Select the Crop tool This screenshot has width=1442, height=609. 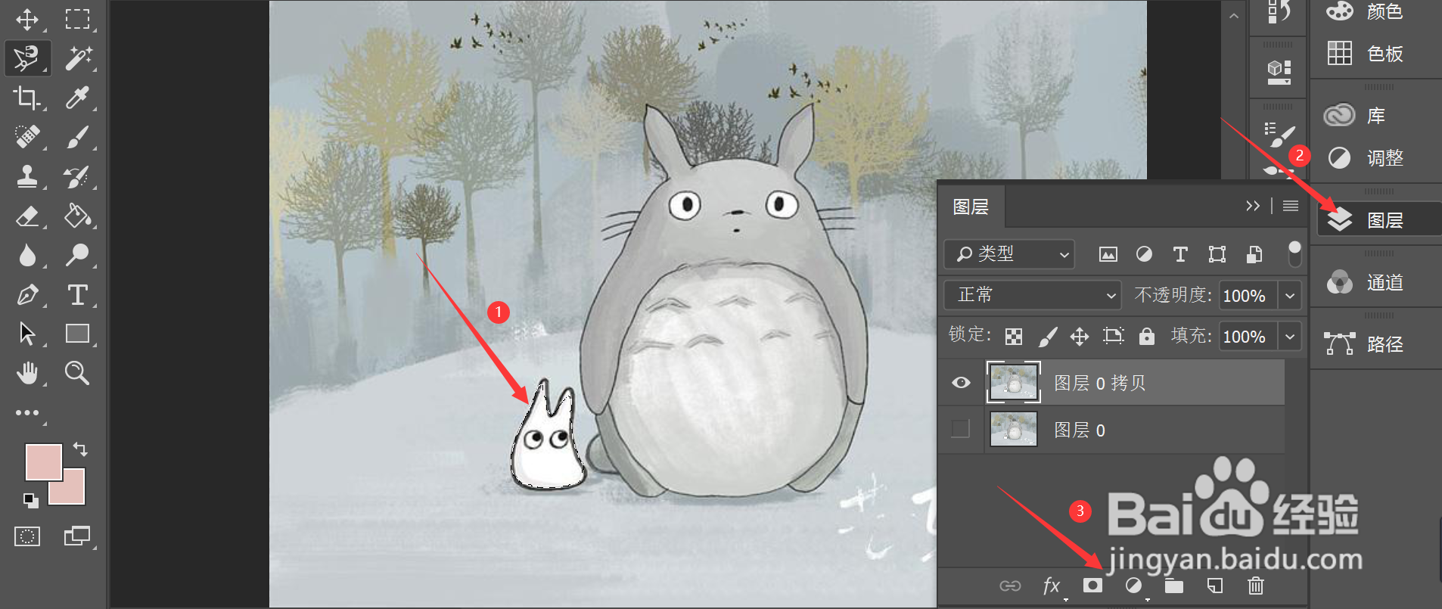click(27, 98)
